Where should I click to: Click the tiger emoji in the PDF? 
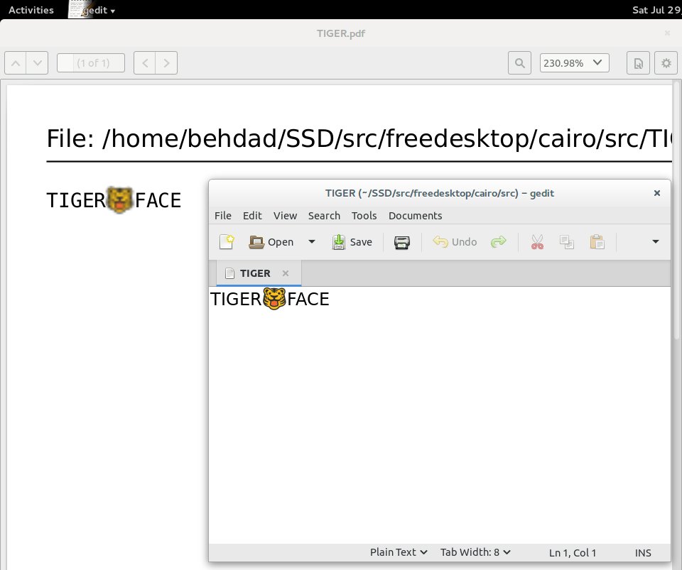click(120, 200)
